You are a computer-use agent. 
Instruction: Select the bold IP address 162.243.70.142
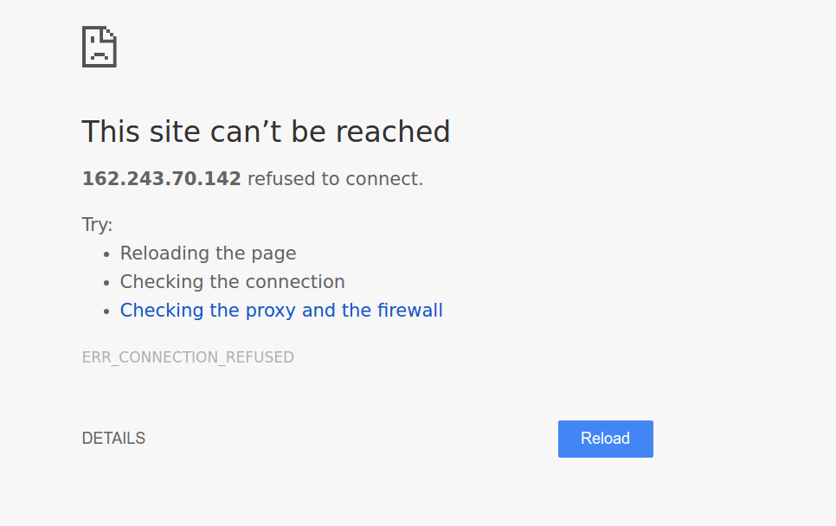[162, 178]
